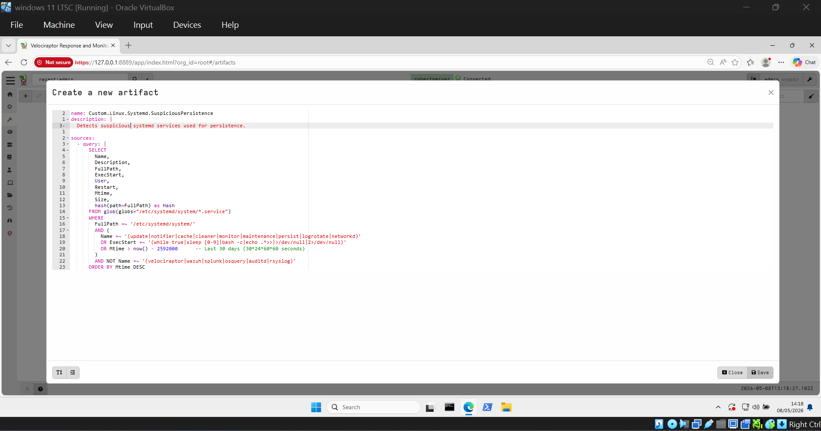Click the help question mark icon
This screenshot has width=821, height=431.
click(40, 389)
